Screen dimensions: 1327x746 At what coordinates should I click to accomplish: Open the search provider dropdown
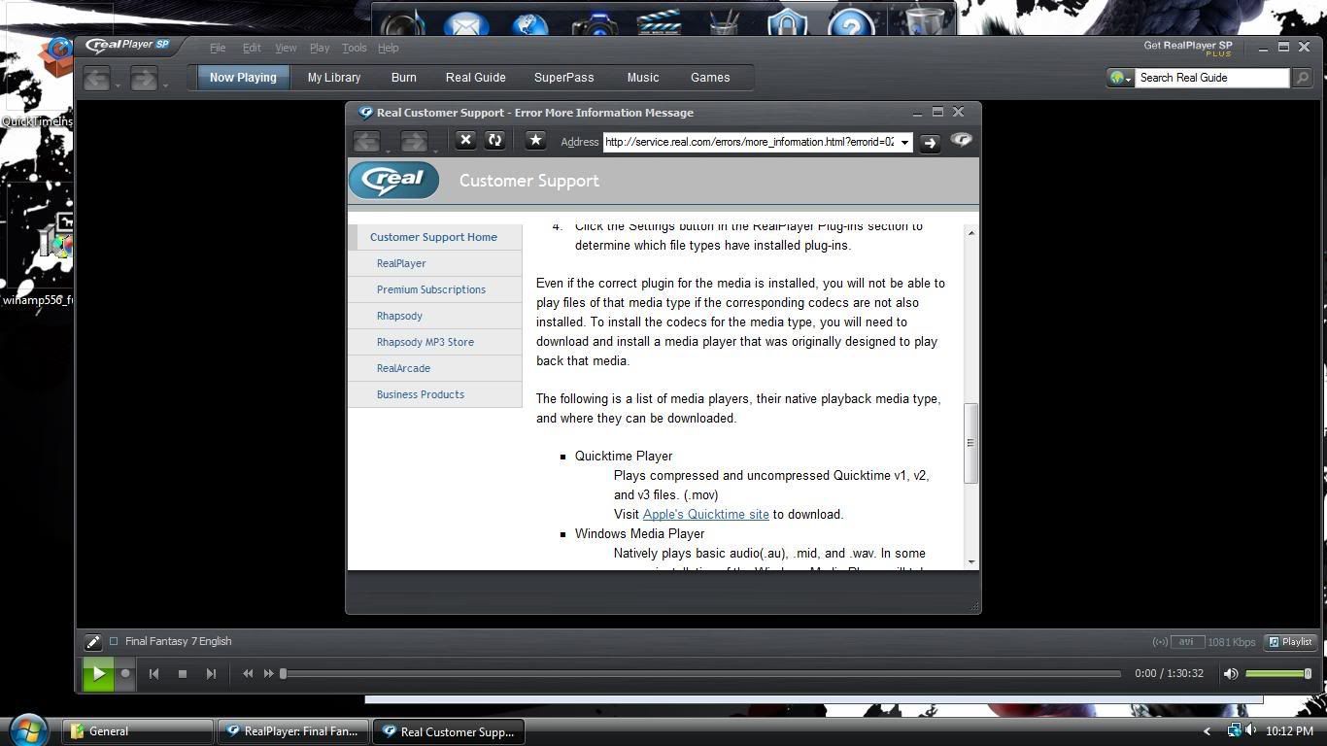(1121, 78)
